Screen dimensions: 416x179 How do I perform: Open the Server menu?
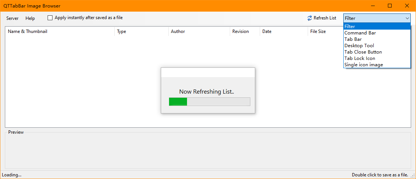pyautogui.click(x=12, y=18)
